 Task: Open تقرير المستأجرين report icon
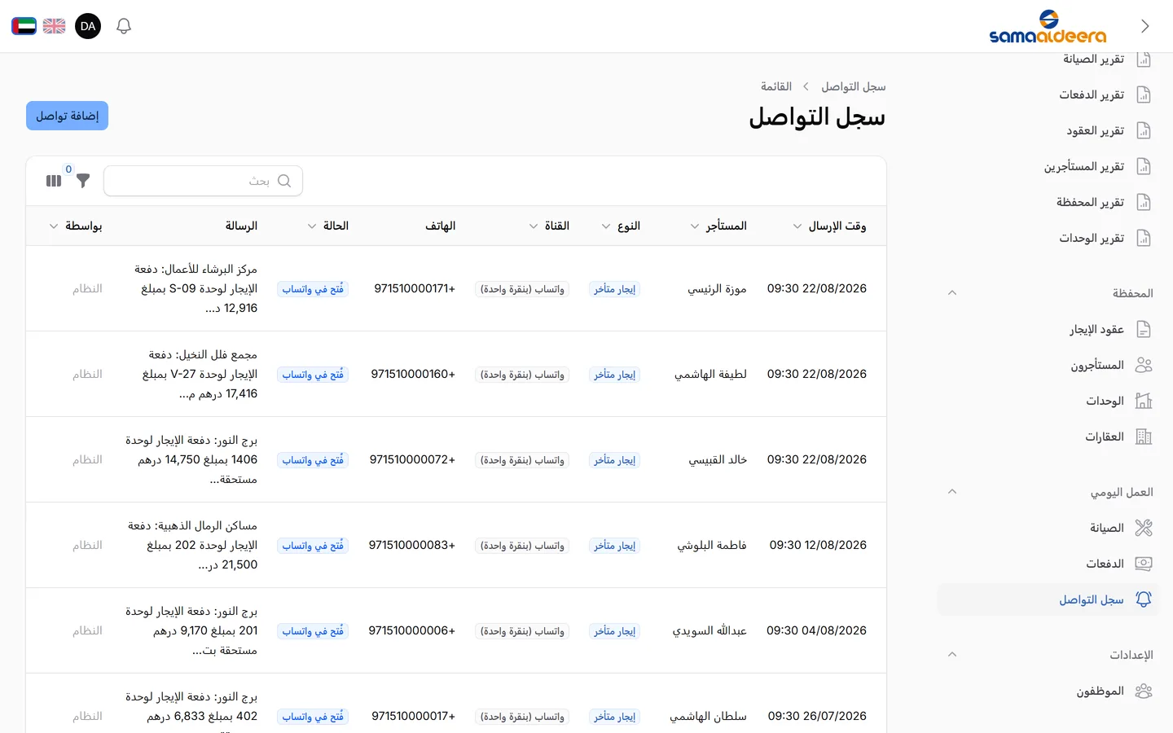click(x=1144, y=166)
